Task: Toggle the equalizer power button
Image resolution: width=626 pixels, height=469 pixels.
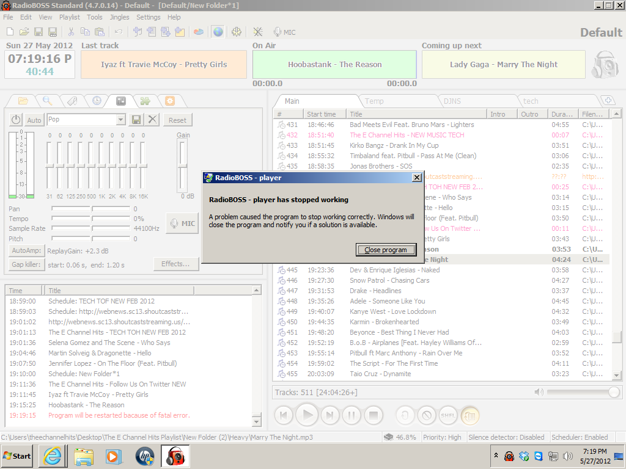Action: pos(16,120)
